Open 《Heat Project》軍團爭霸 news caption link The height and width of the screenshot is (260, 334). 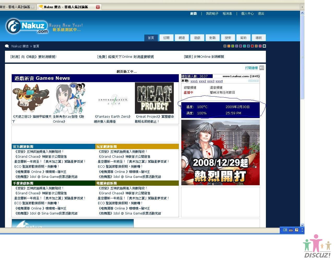pyautogui.click(x=154, y=119)
